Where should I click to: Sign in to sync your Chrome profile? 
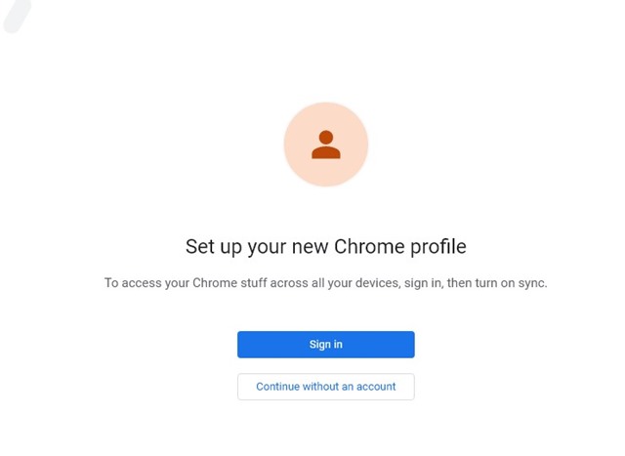325,345
